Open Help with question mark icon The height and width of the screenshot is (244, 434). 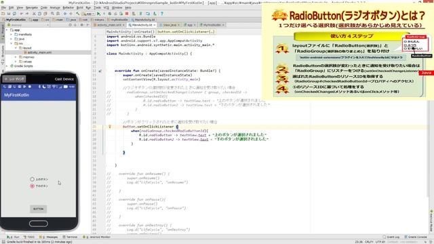pos(161,14)
